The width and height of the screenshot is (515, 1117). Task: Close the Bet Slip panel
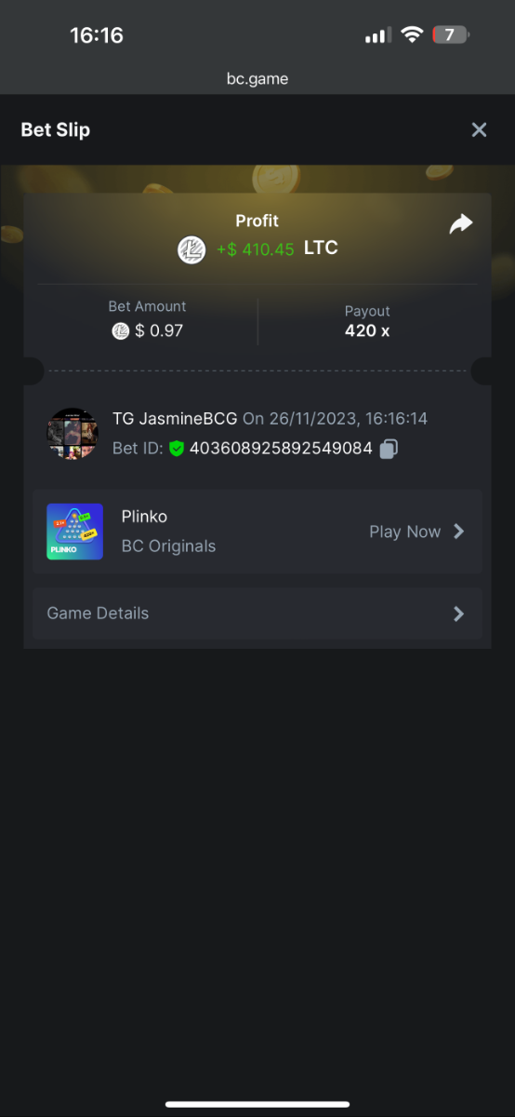click(x=479, y=129)
